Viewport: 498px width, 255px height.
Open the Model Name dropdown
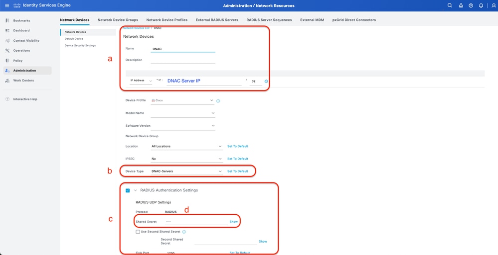coord(183,113)
